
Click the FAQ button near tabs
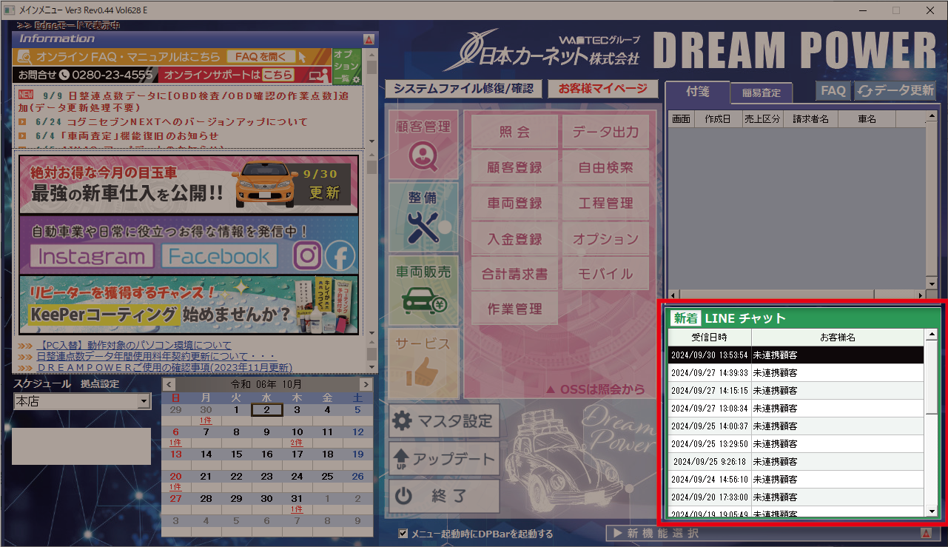click(x=833, y=90)
